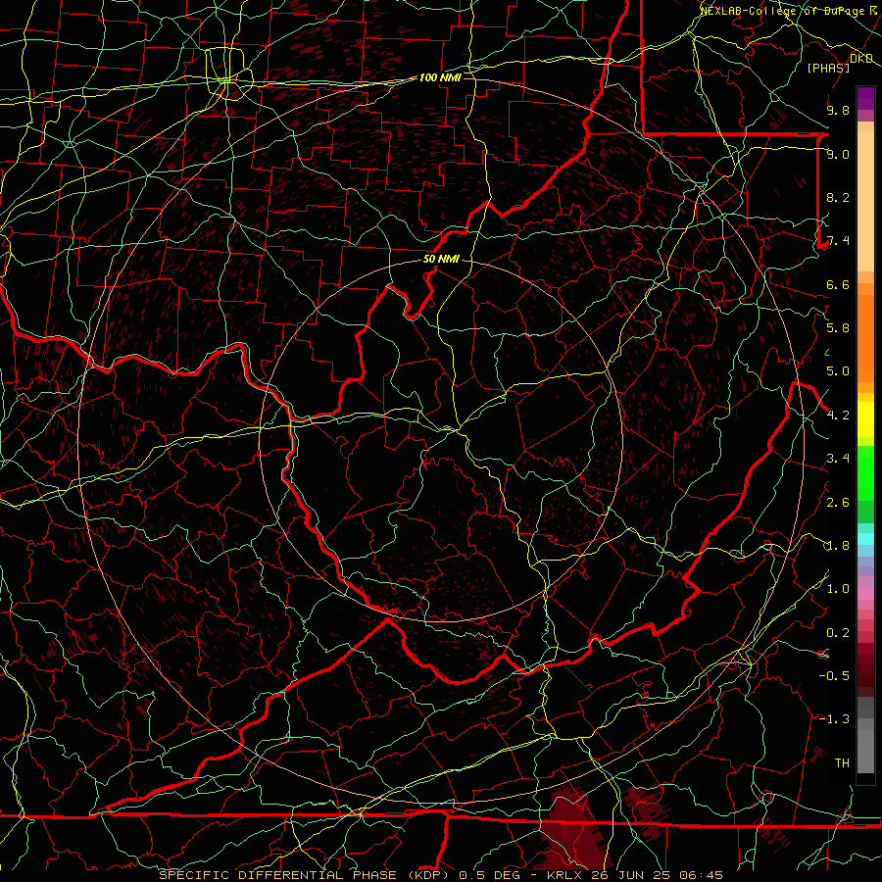Pick the pink segment of the color bar

[x=865, y=594]
